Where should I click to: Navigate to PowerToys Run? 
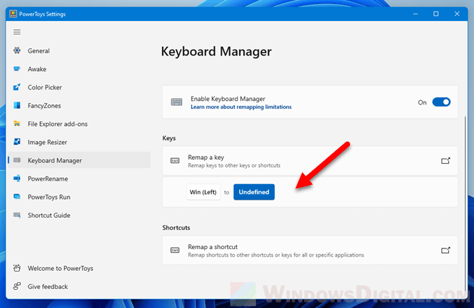[79, 197]
